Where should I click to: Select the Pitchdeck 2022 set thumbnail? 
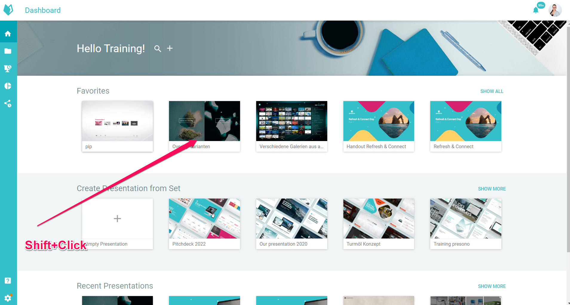click(205, 219)
